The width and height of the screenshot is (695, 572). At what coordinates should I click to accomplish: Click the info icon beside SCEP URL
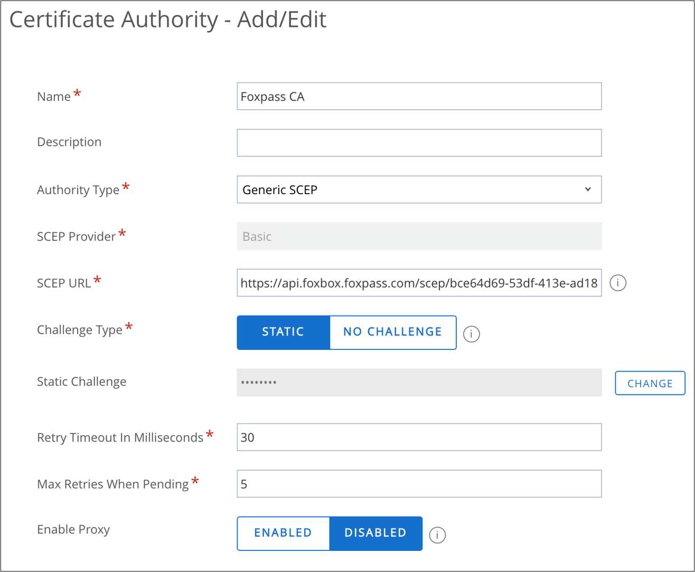[617, 283]
